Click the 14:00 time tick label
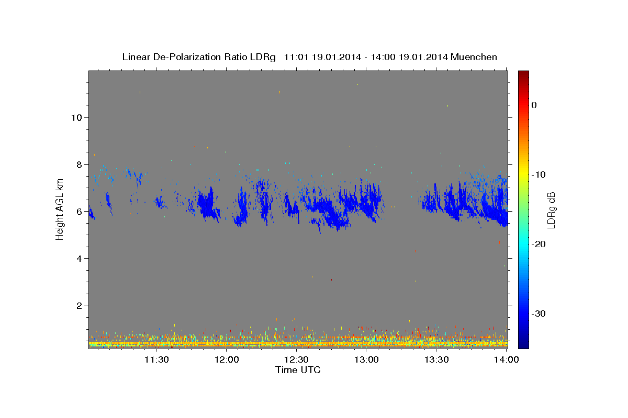628x418 pixels. pos(507,359)
